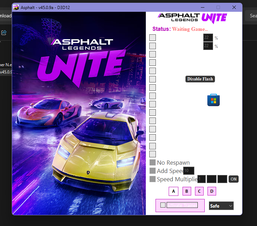
Task: Enable the Speed Multiplier checkbox
Action: [152, 179]
